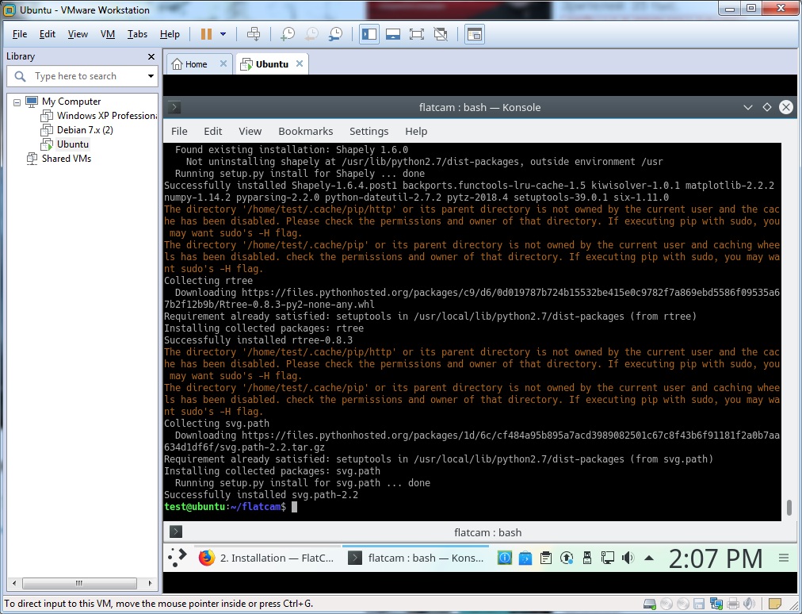Click VMware network adapter status icon
802x614 pixels.
point(716,604)
